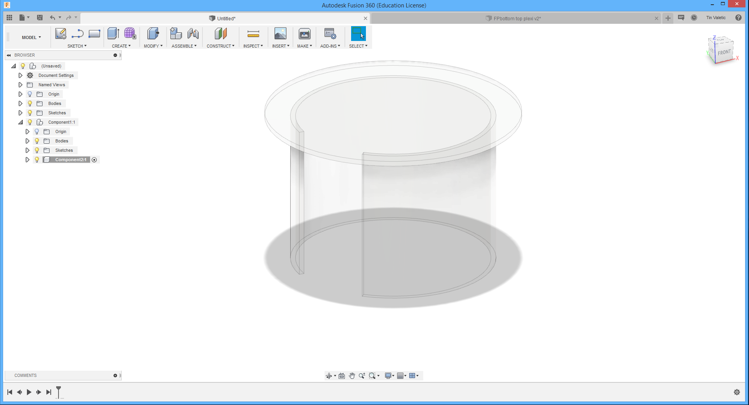Save the document with the disk icon

(x=40, y=18)
